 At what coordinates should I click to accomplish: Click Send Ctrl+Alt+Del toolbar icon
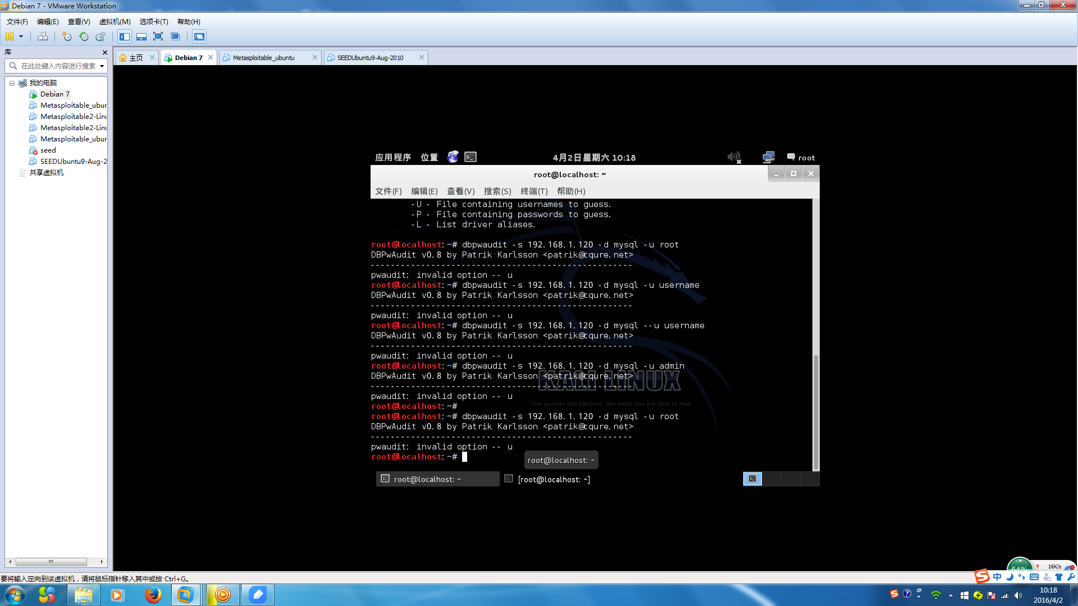[x=43, y=36]
